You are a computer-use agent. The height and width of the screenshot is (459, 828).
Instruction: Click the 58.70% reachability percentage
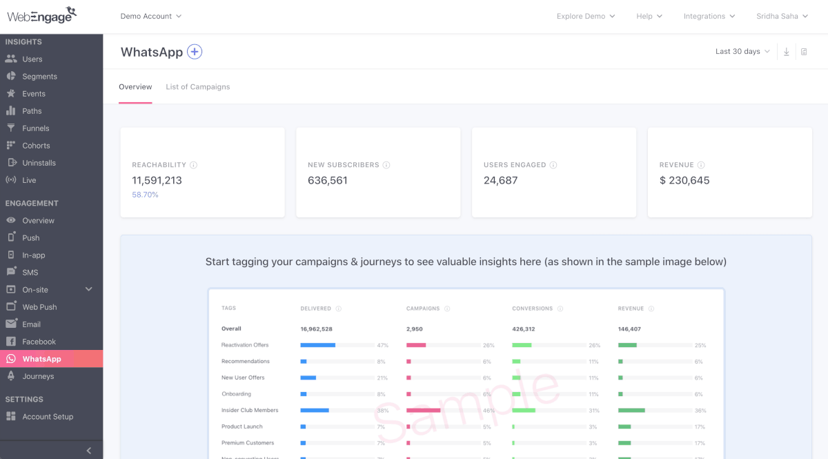pyautogui.click(x=145, y=195)
